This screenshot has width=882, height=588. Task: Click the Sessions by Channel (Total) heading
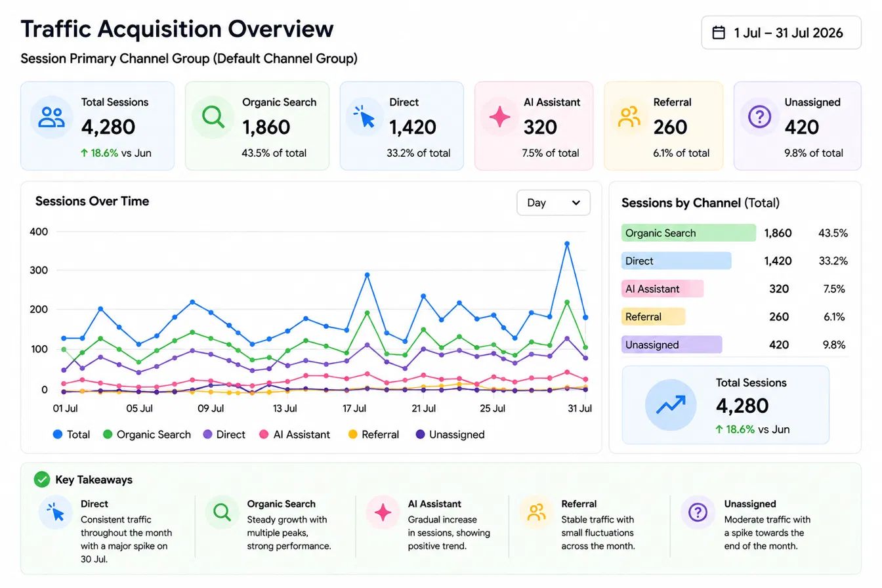(700, 203)
